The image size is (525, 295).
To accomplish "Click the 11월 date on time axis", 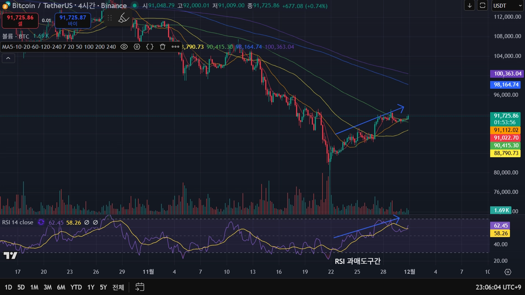I will pos(148,272).
